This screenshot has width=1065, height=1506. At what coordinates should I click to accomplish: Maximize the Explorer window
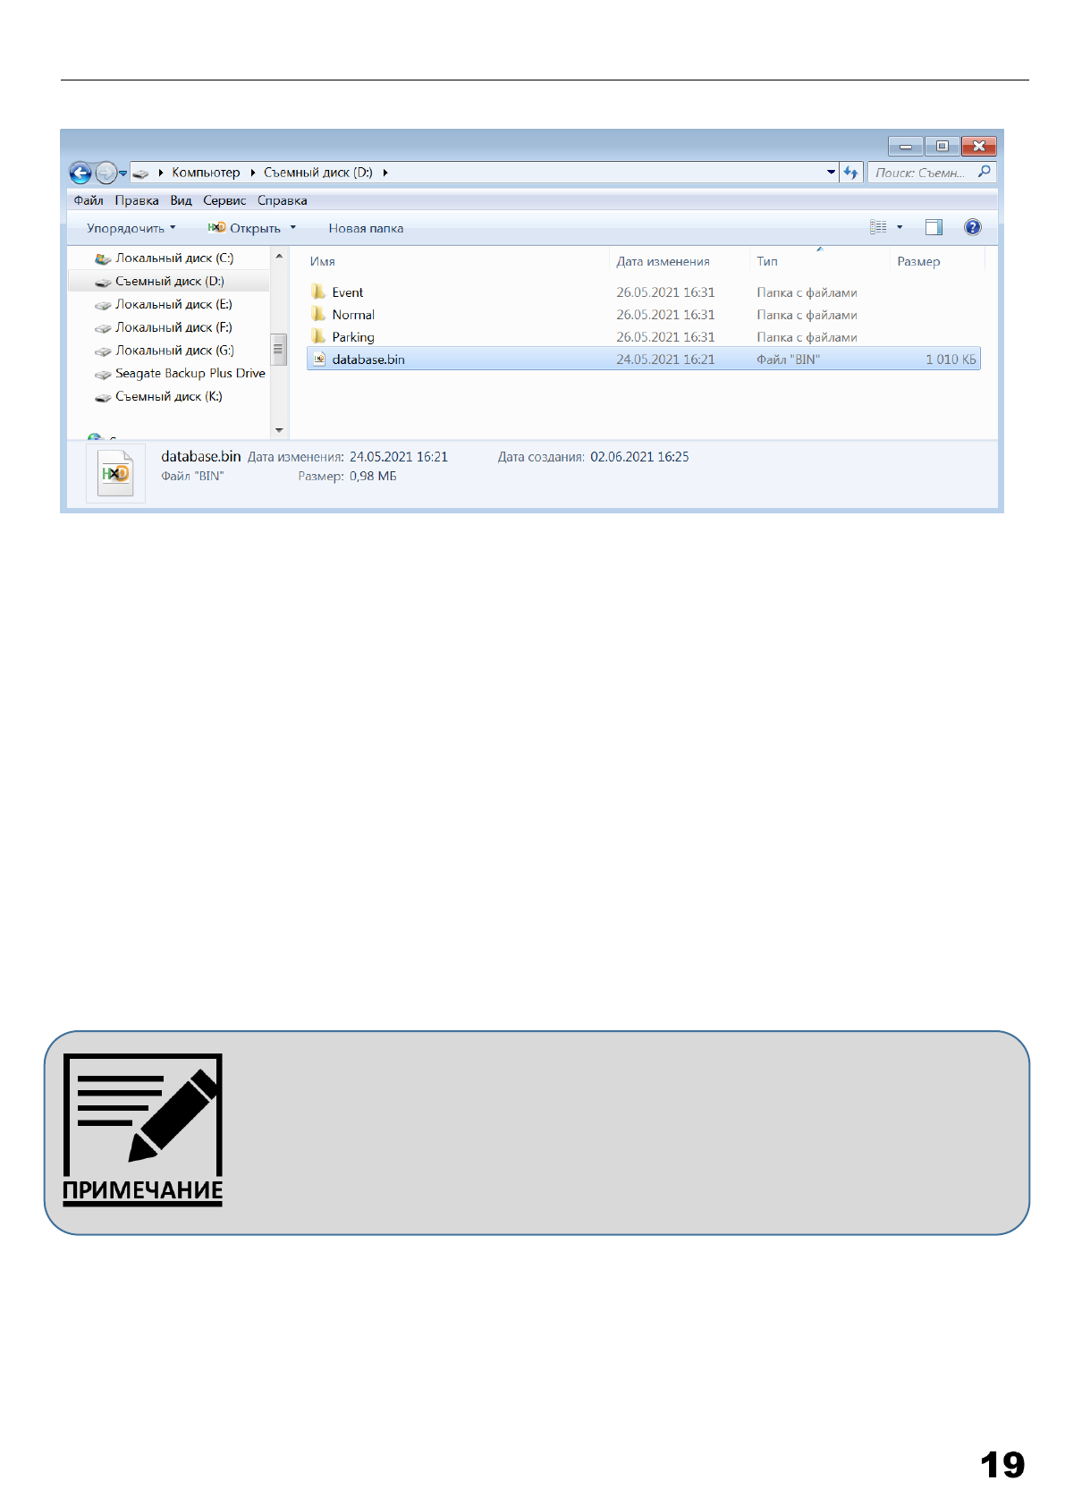[x=942, y=146]
